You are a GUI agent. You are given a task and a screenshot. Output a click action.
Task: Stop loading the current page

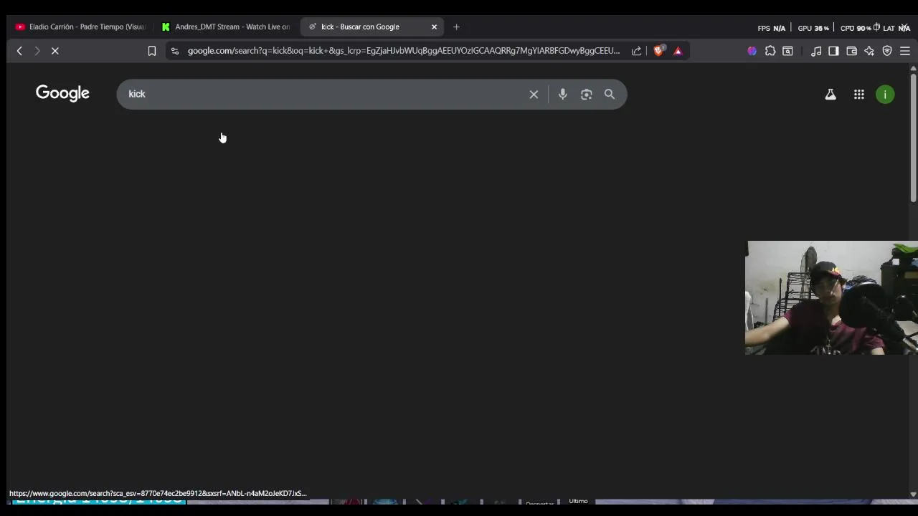tap(55, 51)
